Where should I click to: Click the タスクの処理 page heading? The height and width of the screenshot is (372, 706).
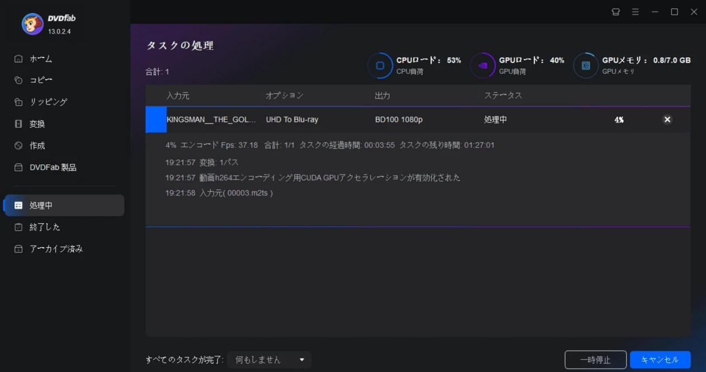click(180, 46)
